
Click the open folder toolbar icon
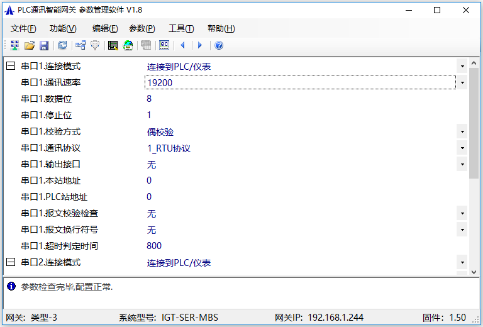29,45
